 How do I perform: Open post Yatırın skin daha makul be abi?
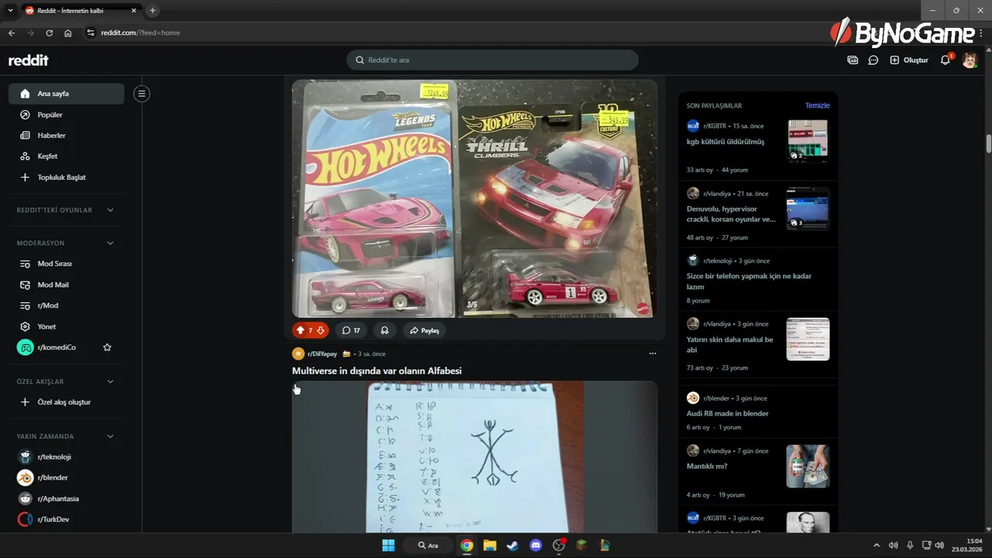tap(729, 345)
